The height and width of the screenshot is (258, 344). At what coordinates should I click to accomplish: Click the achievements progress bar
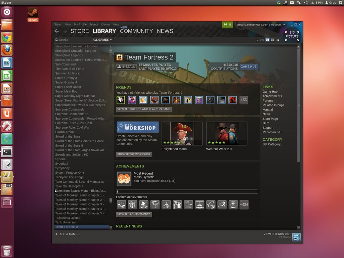pos(187,191)
